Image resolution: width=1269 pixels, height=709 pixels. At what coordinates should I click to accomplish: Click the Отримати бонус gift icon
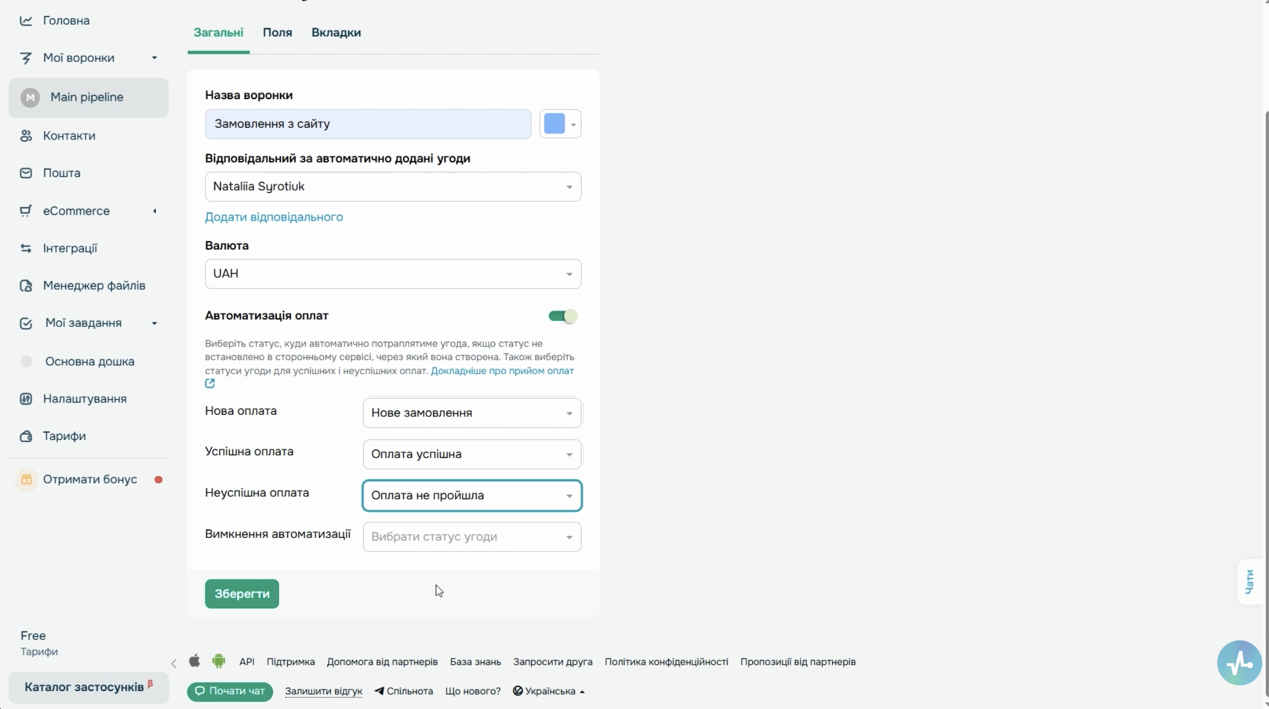tap(26, 479)
